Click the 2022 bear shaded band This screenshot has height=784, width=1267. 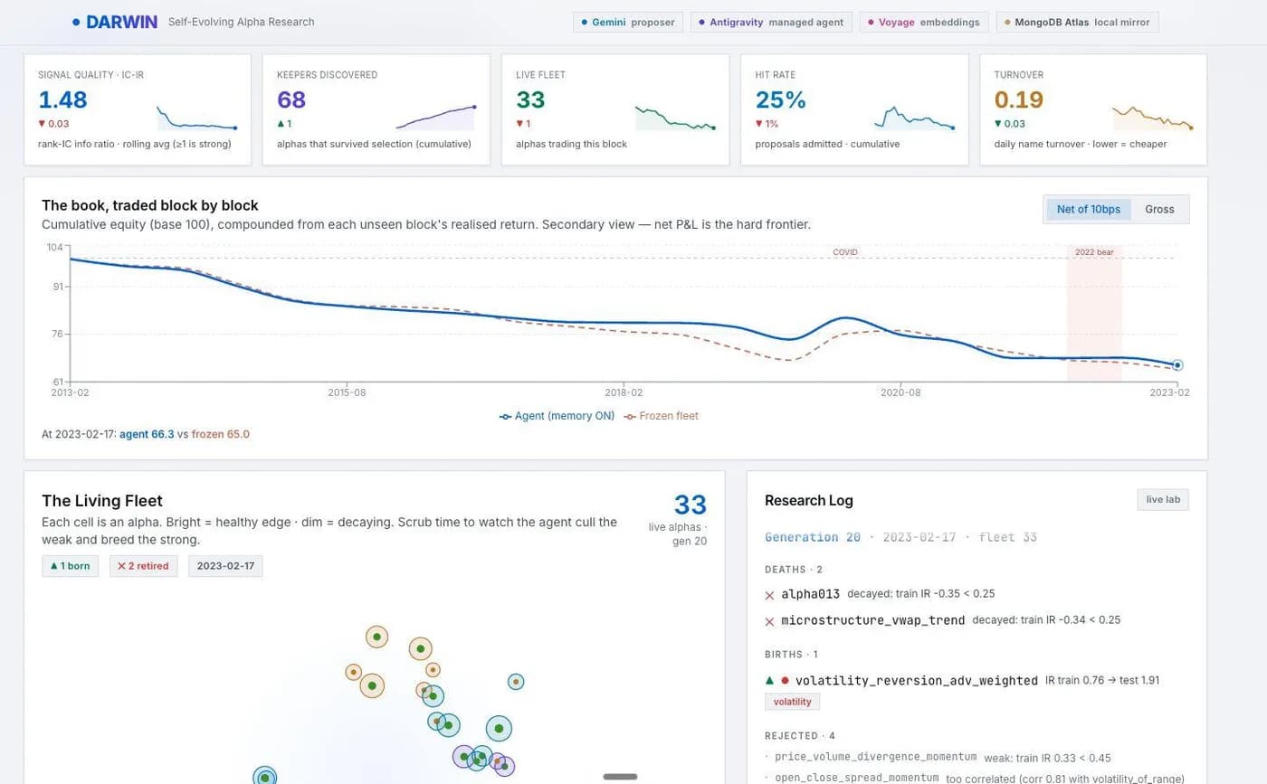coord(1094,314)
